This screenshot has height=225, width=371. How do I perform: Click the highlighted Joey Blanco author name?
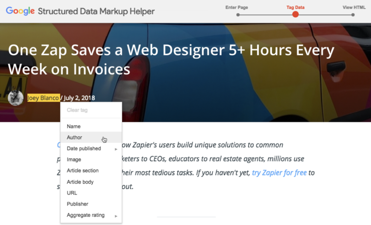click(x=43, y=98)
